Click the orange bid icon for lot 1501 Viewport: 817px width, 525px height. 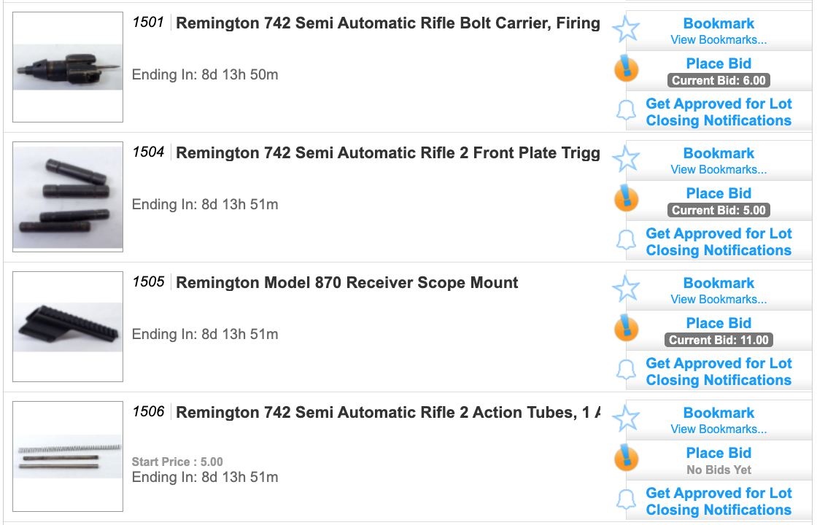[x=626, y=70]
